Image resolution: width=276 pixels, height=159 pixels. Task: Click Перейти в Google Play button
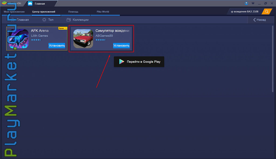[x=139, y=62]
